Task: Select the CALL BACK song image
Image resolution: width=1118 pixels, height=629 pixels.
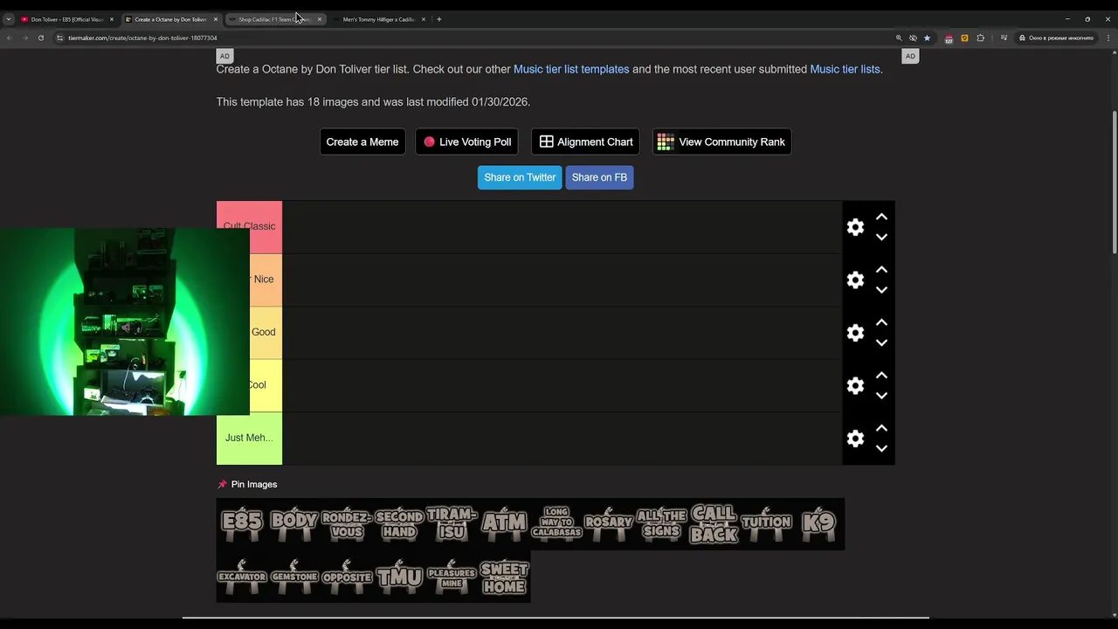Action: [x=714, y=523]
